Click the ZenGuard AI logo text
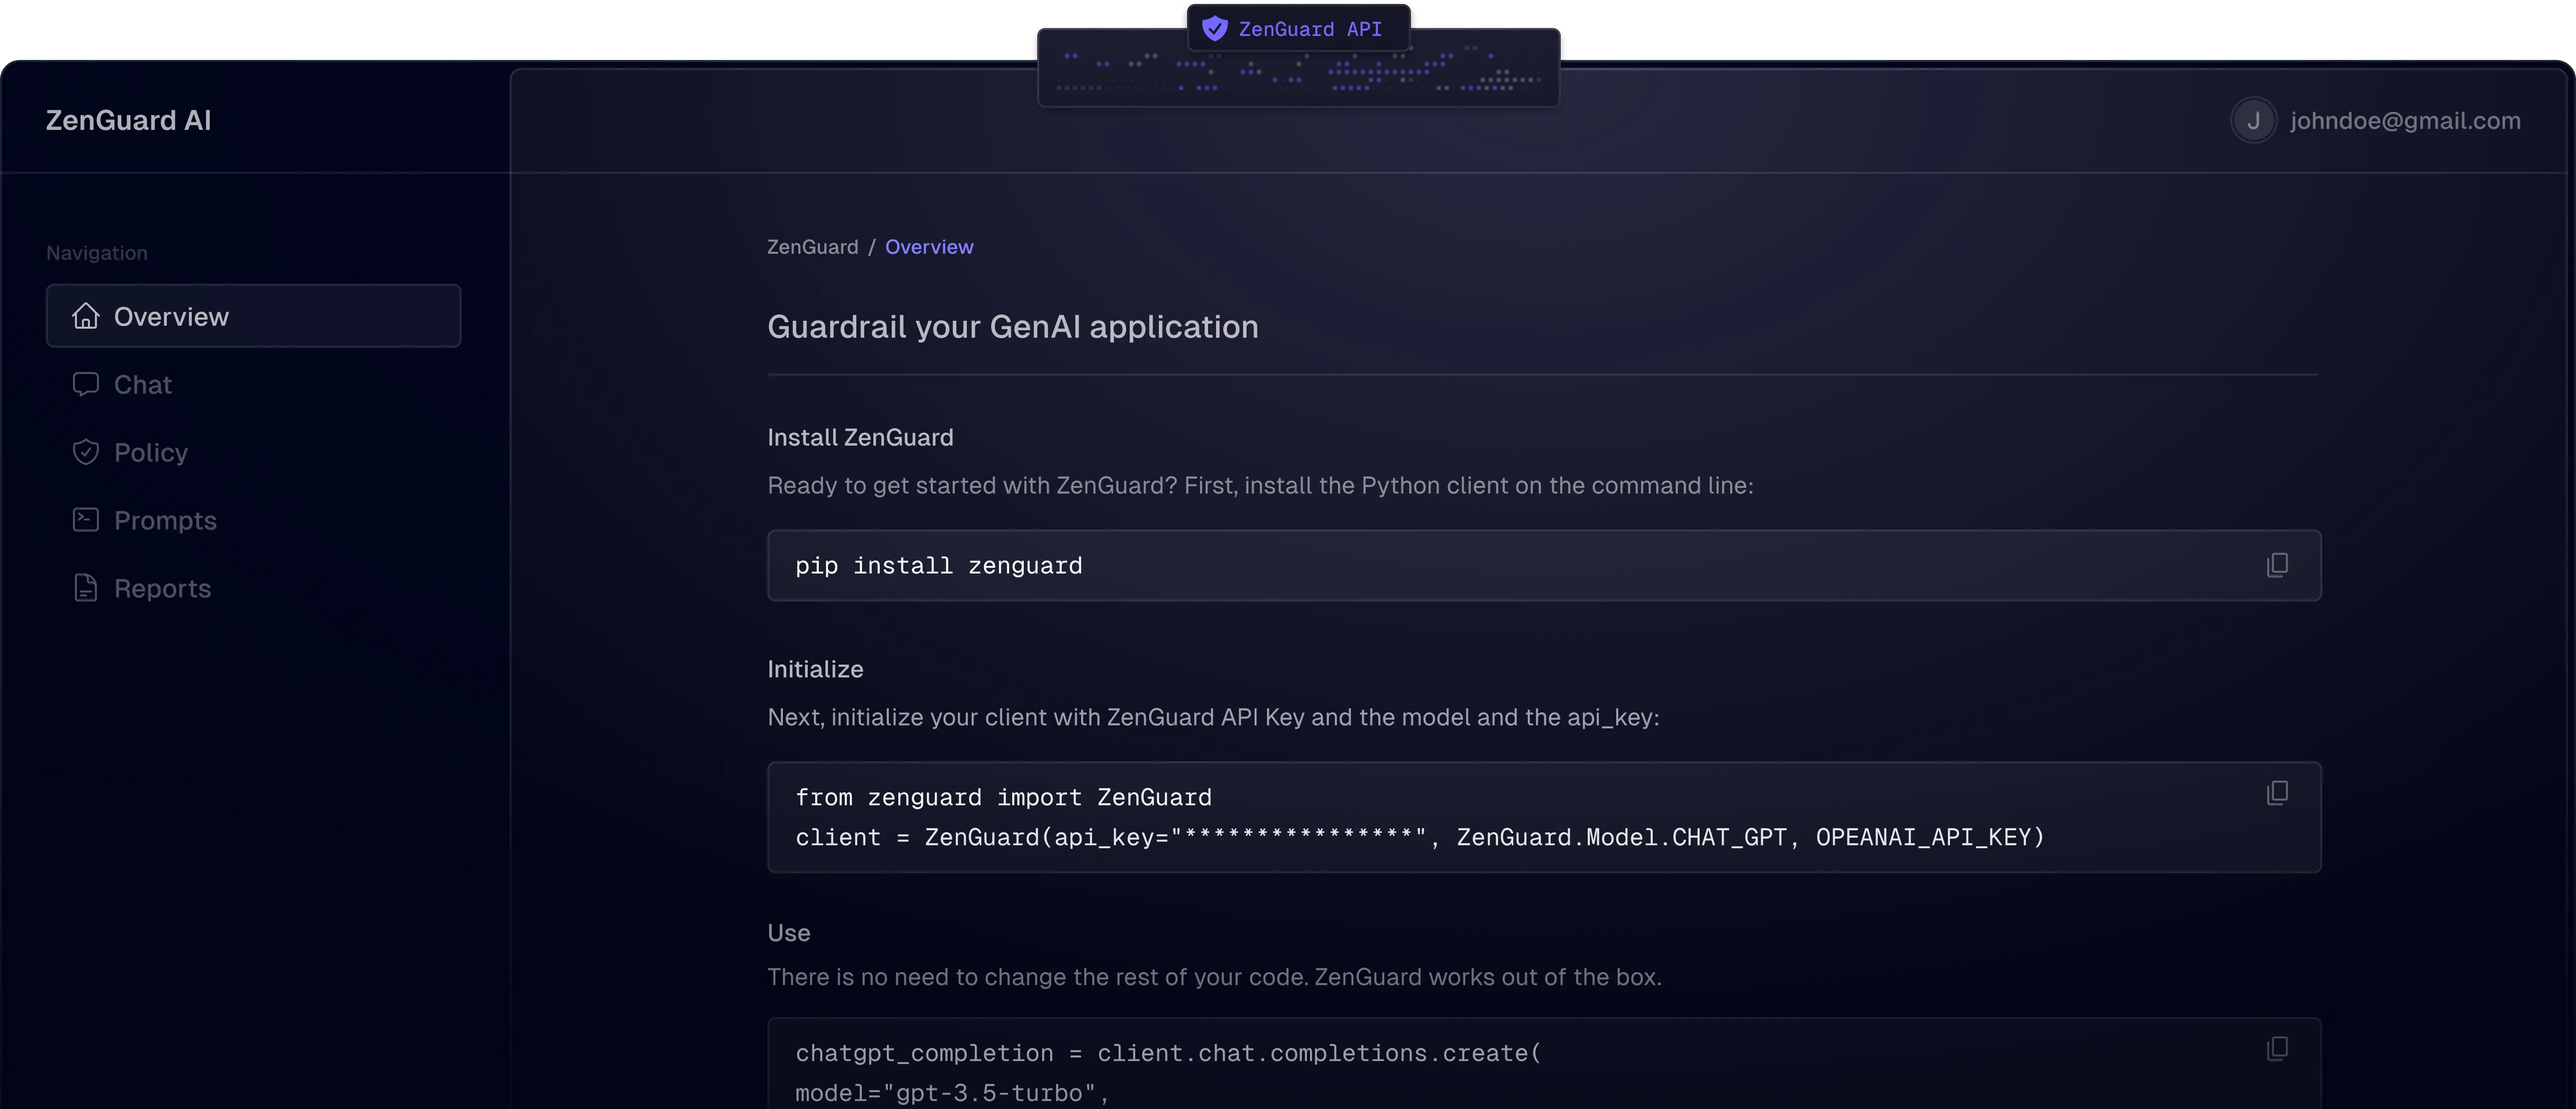Screen dimensions: 2576x1109 pyautogui.click(x=128, y=121)
